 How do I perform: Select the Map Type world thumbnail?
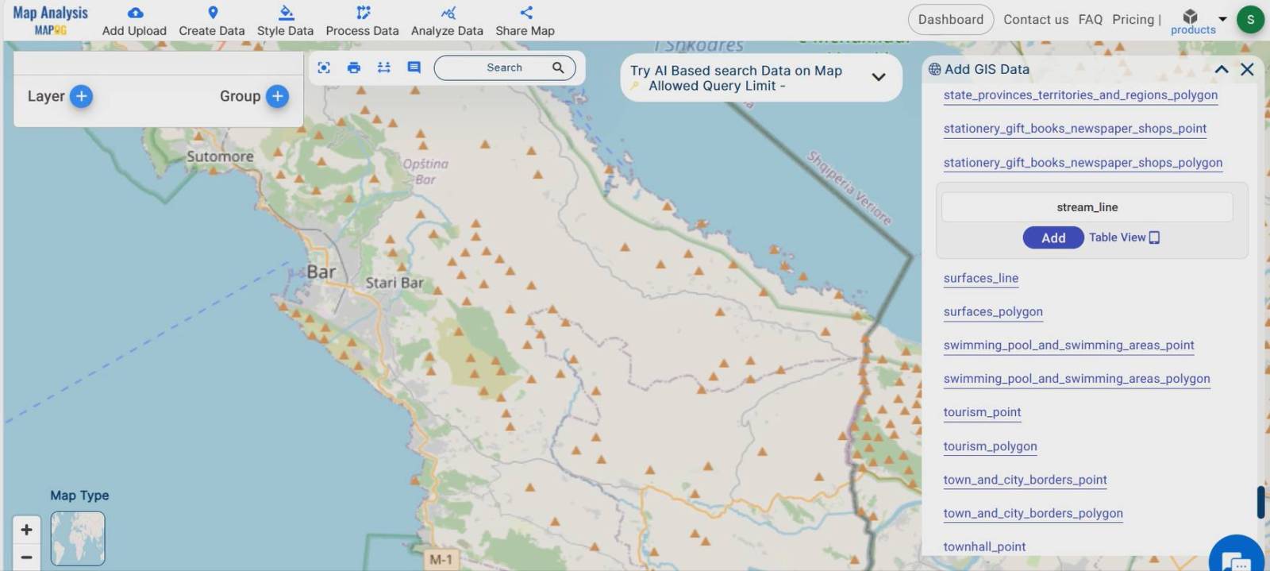78,538
